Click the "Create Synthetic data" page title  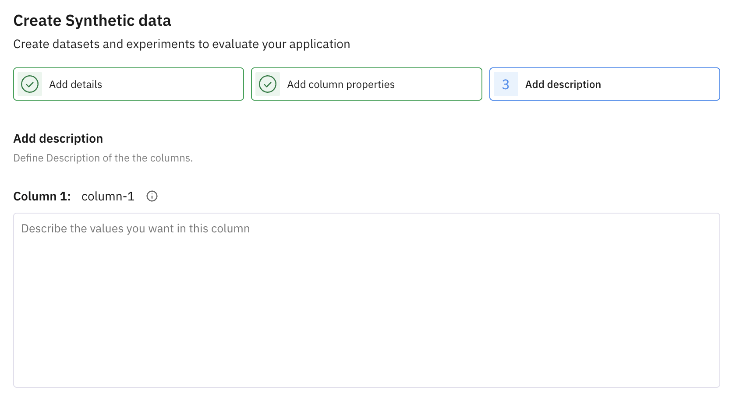tap(92, 21)
